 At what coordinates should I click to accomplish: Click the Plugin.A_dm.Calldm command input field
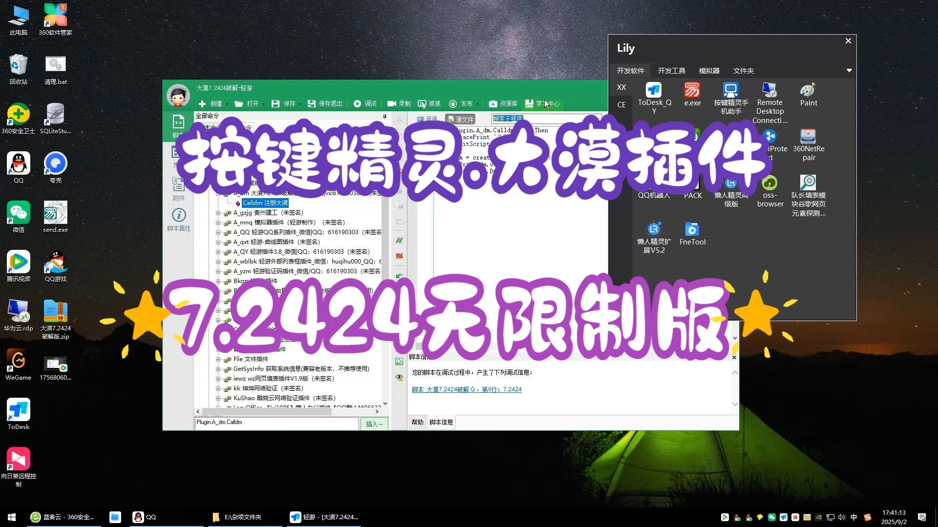pyautogui.click(x=277, y=424)
